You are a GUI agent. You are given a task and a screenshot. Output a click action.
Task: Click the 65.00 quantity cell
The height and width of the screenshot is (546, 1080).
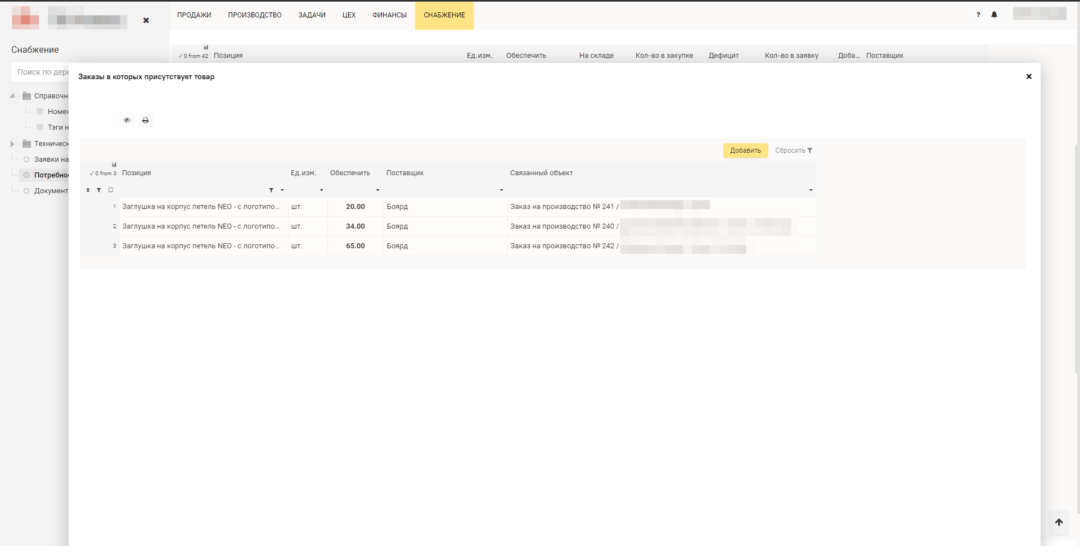point(355,246)
